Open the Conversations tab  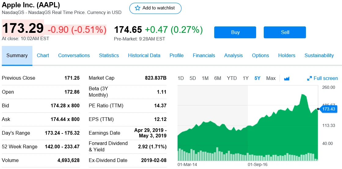pos(74,56)
